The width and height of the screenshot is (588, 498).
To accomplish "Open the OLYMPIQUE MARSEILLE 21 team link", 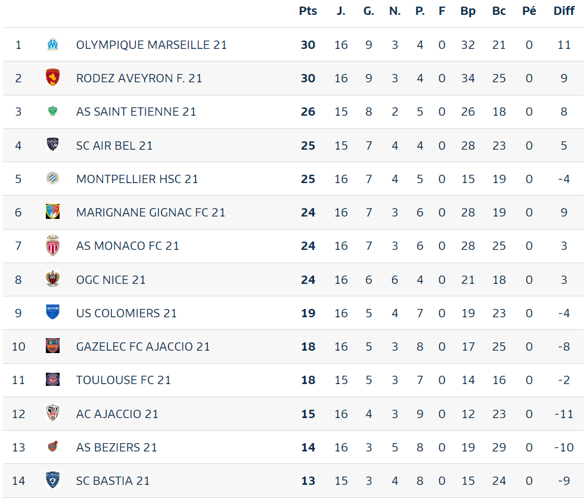I will click(151, 45).
